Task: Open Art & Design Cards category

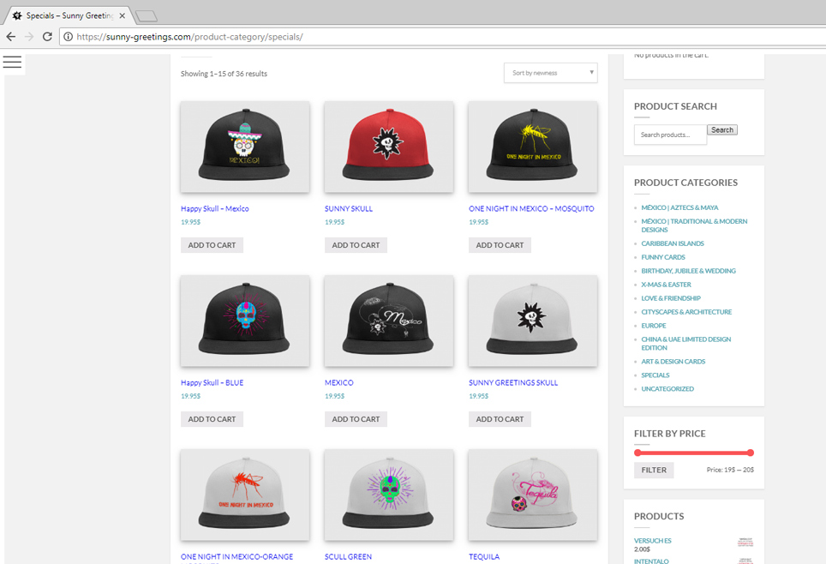Action: coord(673,362)
